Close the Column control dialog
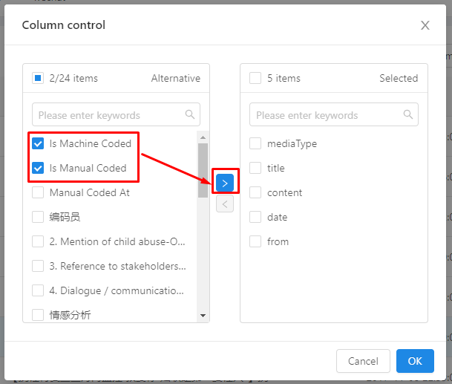The image size is (452, 384). tap(425, 25)
